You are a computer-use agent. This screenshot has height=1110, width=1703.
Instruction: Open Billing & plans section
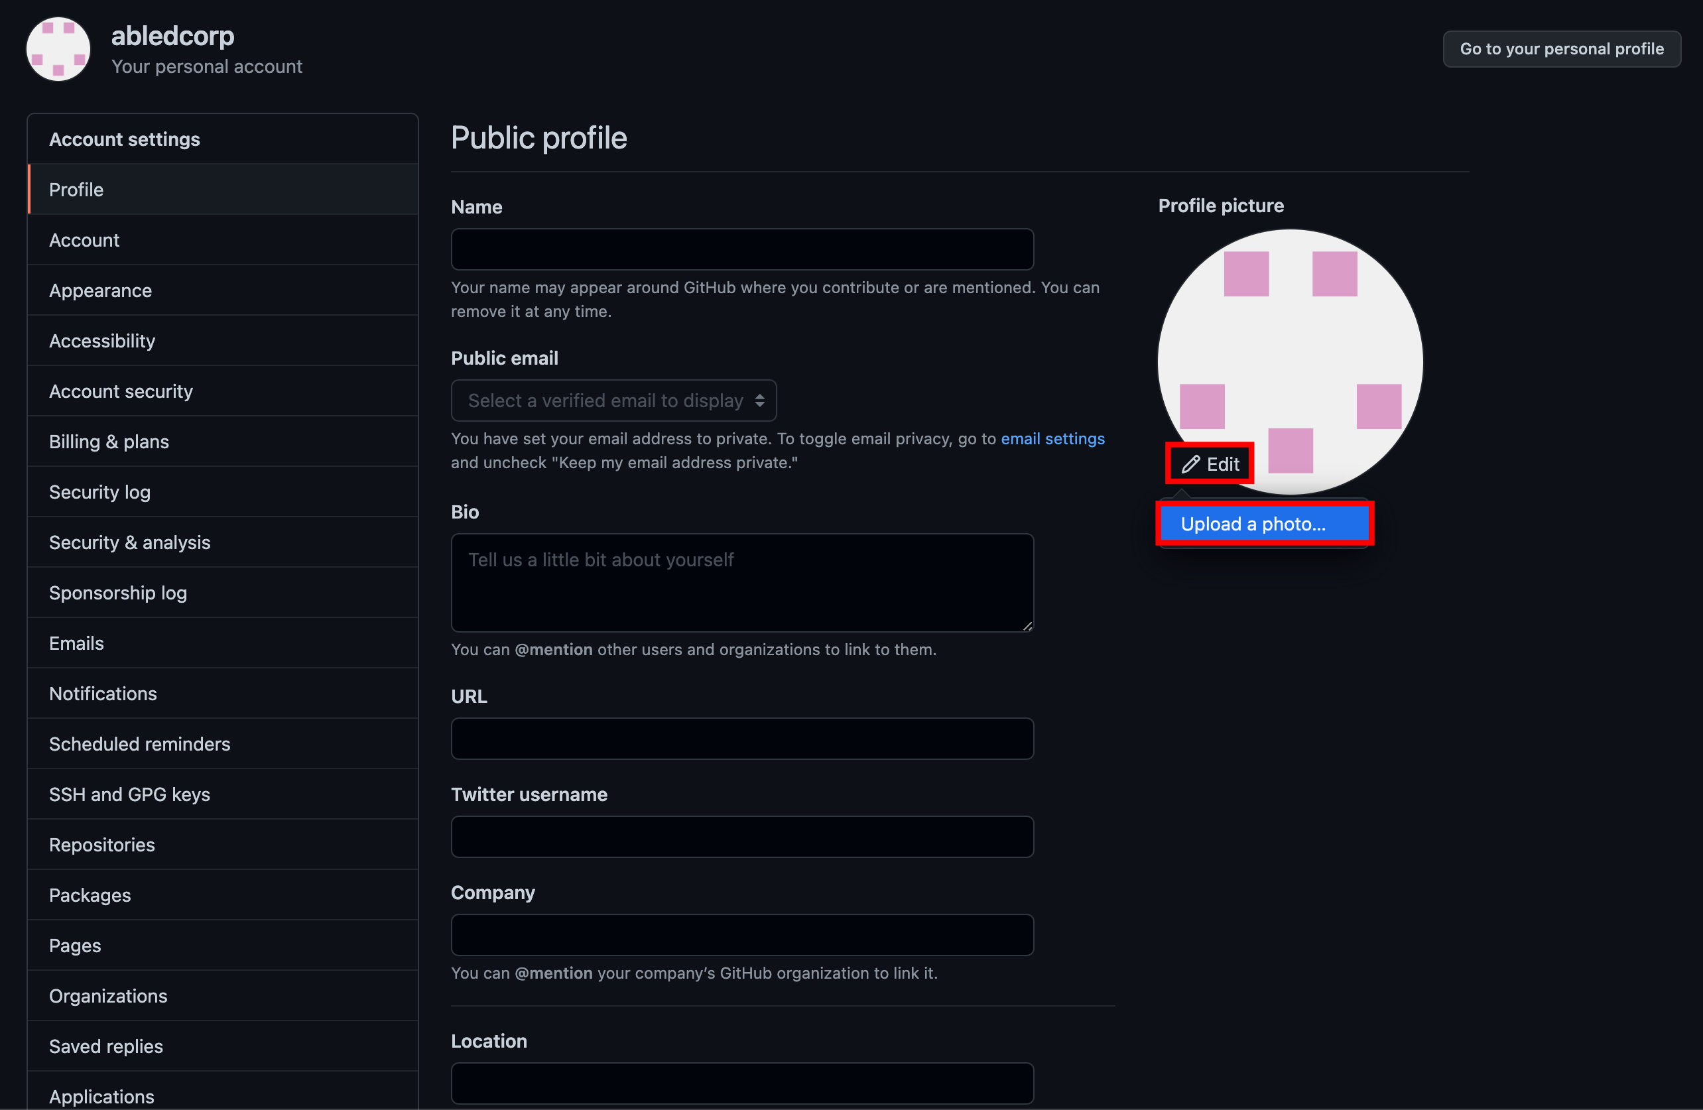click(109, 442)
